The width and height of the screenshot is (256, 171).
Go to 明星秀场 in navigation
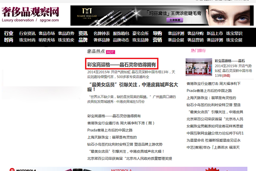[x=47, y=40]
